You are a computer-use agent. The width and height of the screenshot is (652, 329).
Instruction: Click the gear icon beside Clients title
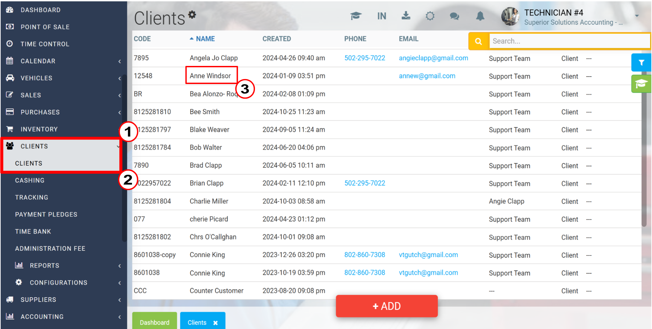pyautogui.click(x=192, y=14)
